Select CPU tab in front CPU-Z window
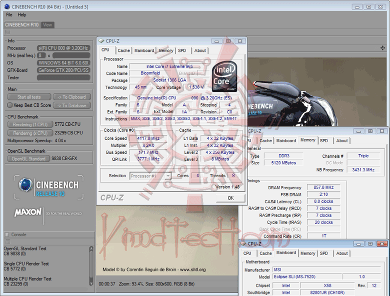This screenshot has width=390, height=296. click(105, 49)
